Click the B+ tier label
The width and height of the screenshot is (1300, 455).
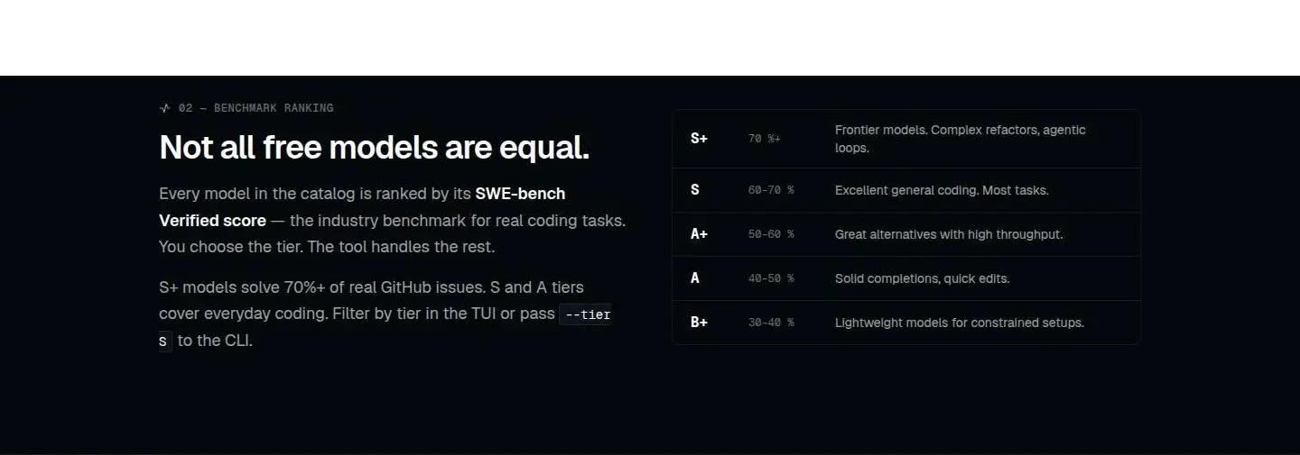pyautogui.click(x=699, y=323)
